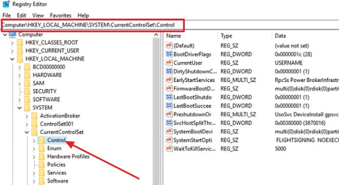
Task: Click the LastBootSuccee DWORD icon
Action: 169,106
